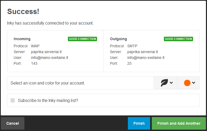207x131 pixels.
Task: Expand the account icon chevron dropdown
Action: coord(171,83)
